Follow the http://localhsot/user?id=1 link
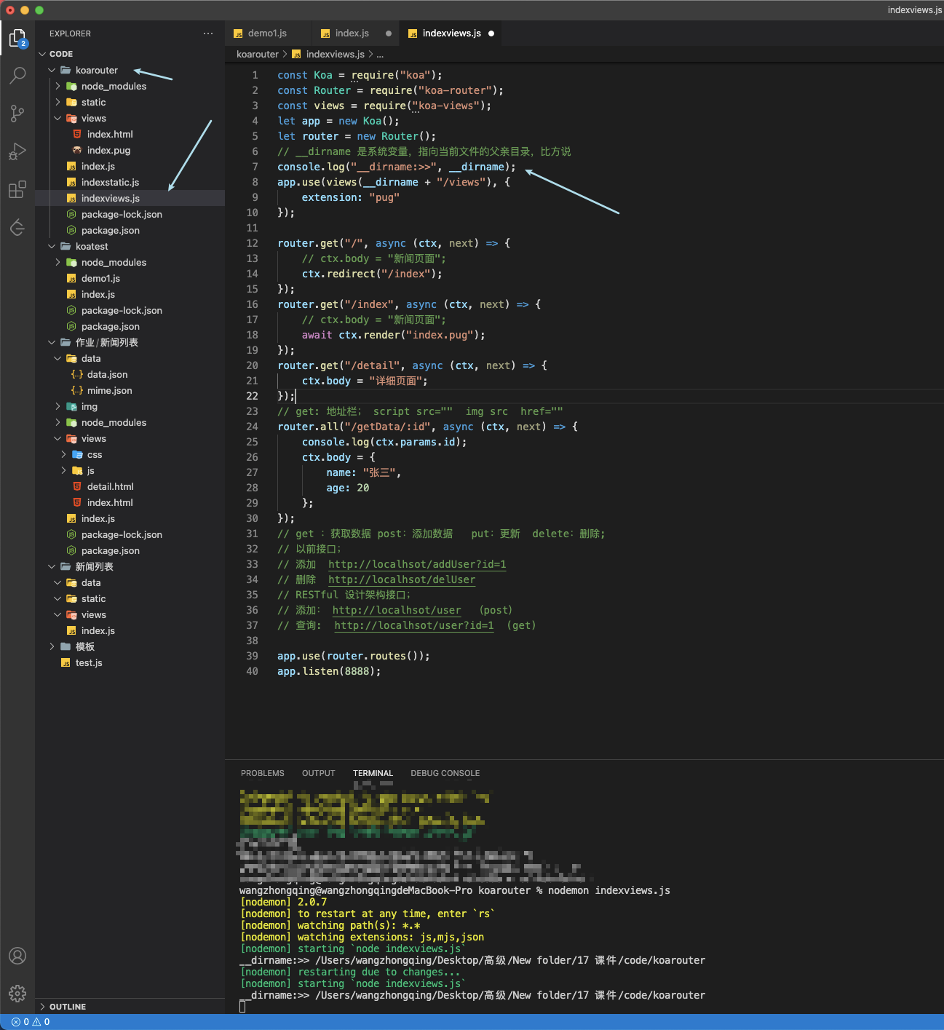 (414, 625)
